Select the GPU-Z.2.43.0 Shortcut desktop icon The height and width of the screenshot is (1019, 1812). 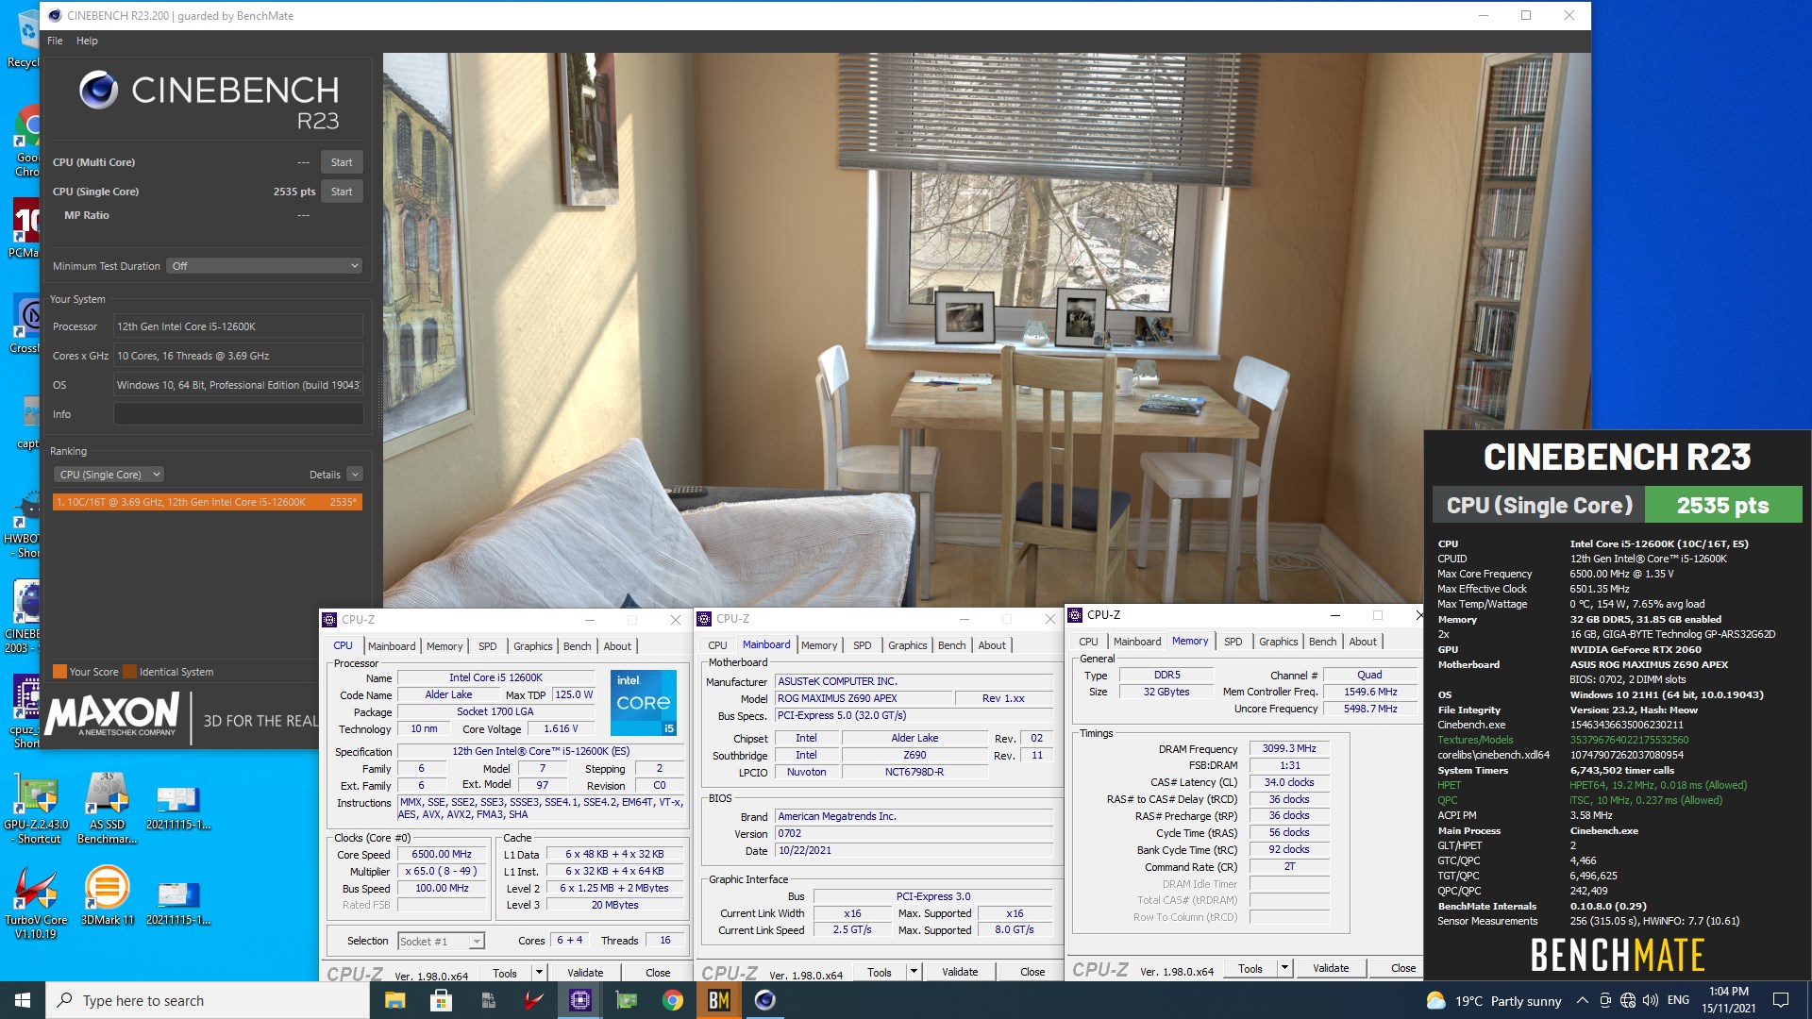coord(37,808)
